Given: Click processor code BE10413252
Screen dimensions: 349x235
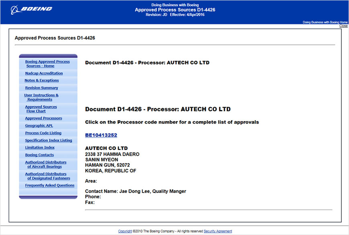Looking at the screenshot, I should [101, 135].
